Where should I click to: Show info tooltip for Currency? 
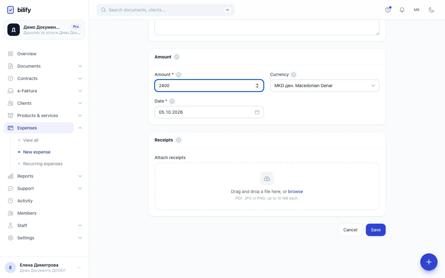[x=294, y=75]
